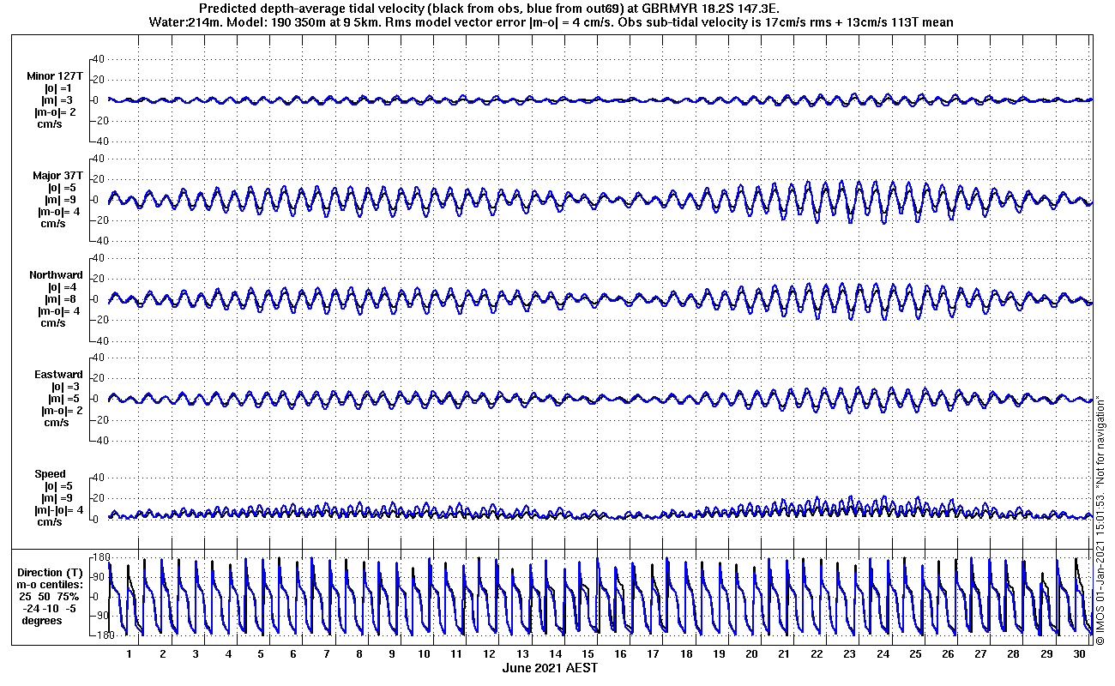Click day tick label '5' on x-axis
The image size is (1115, 686).
coord(261,653)
